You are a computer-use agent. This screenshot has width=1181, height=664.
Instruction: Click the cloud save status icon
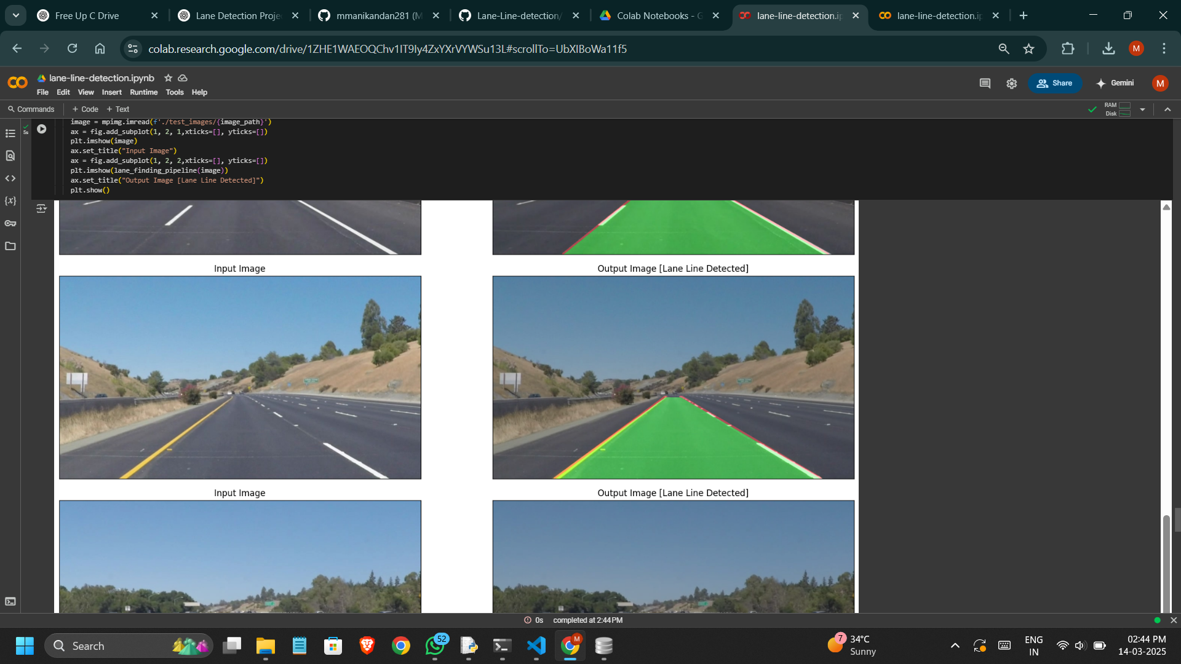(x=183, y=78)
